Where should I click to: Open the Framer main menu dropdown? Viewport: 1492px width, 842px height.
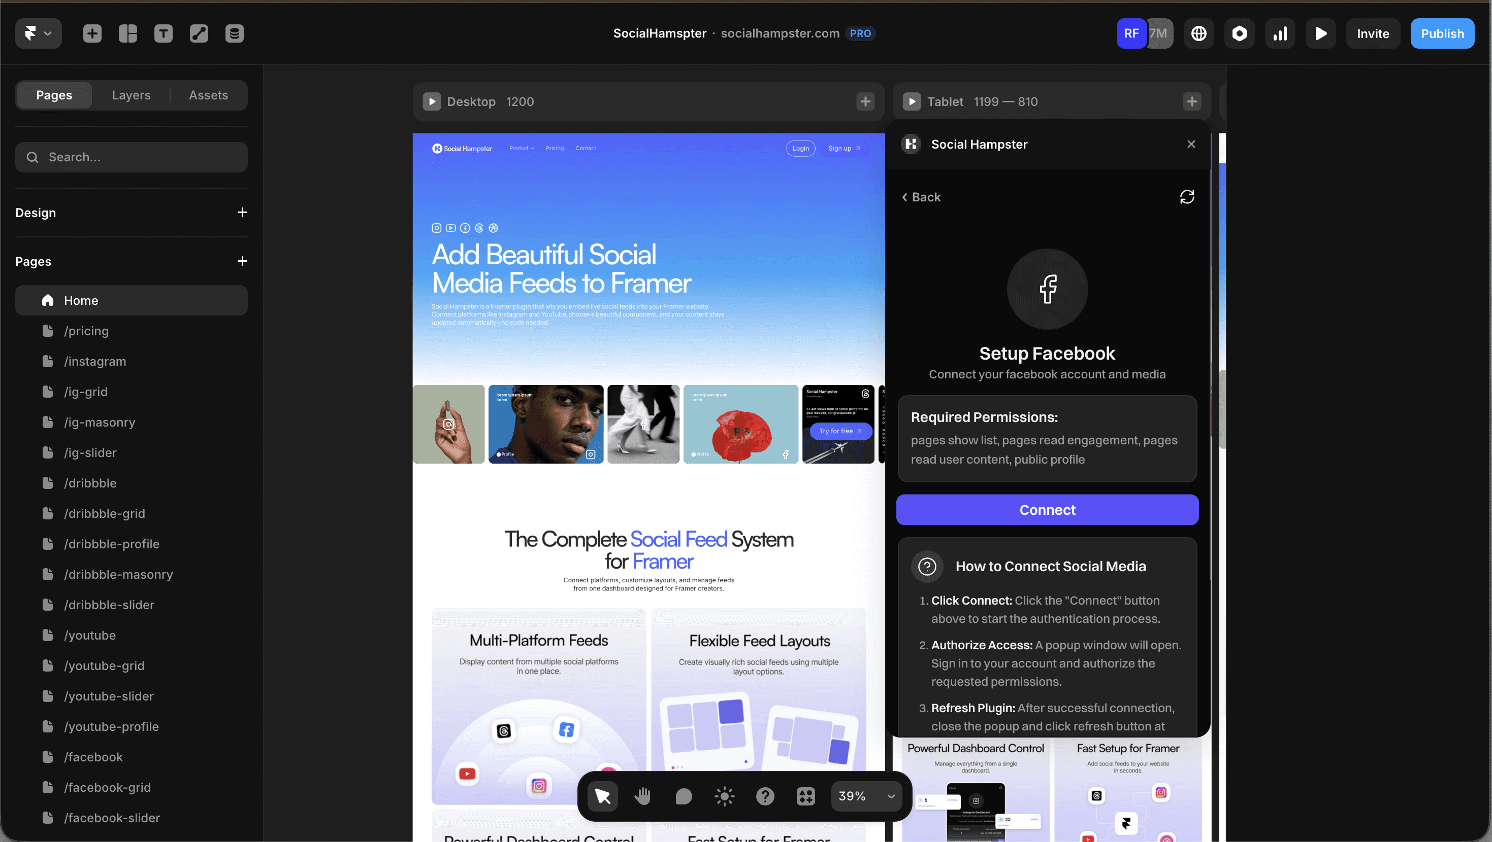tap(38, 33)
